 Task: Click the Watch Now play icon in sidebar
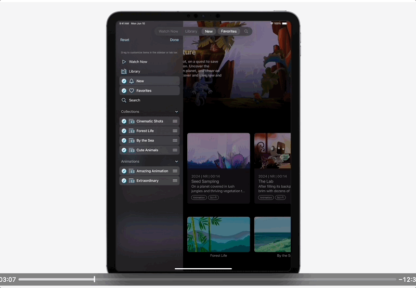point(124,61)
